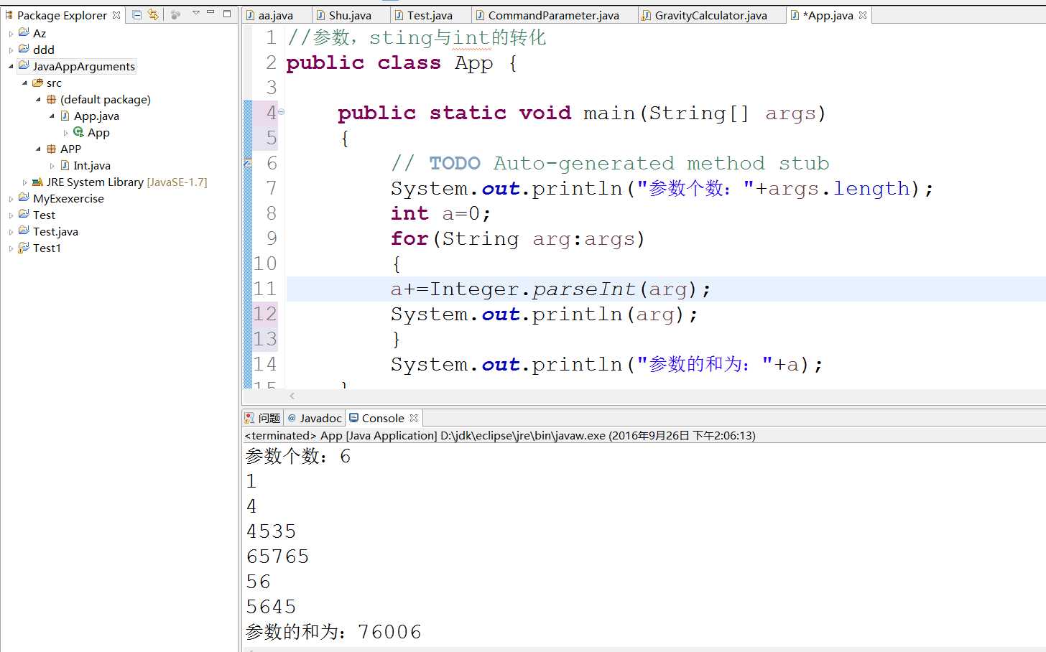The height and width of the screenshot is (652, 1046).
Task: Click the console output '参数的和为：76006'
Action: (x=333, y=632)
